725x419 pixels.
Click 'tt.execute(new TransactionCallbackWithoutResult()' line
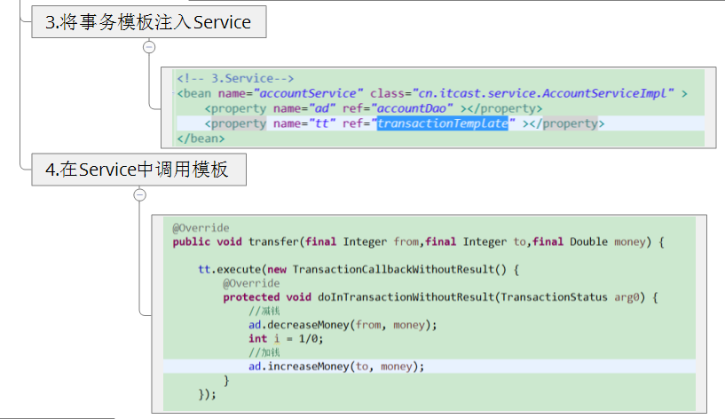click(x=359, y=270)
